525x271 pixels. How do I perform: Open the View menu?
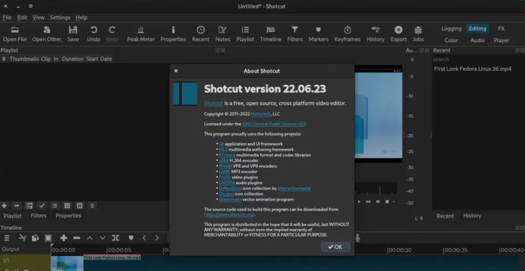tap(38, 17)
